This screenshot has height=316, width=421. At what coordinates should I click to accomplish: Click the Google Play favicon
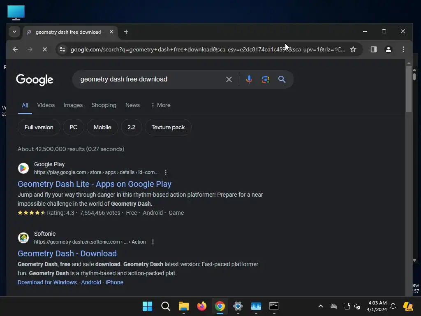click(23, 168)
